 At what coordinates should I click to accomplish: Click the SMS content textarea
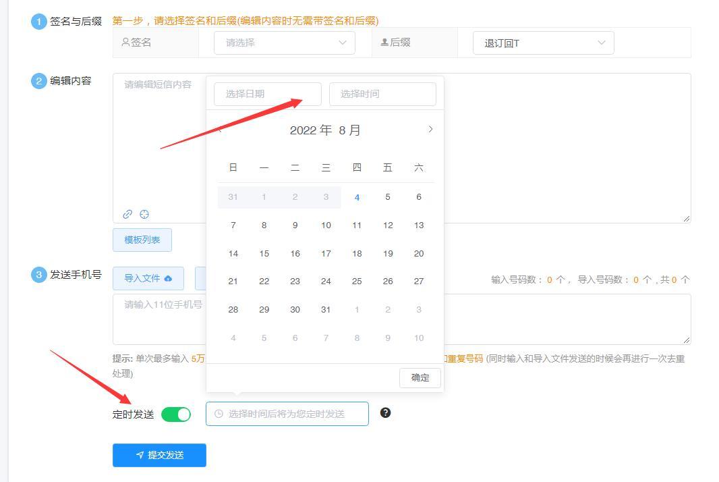click(x=402, y=149)
